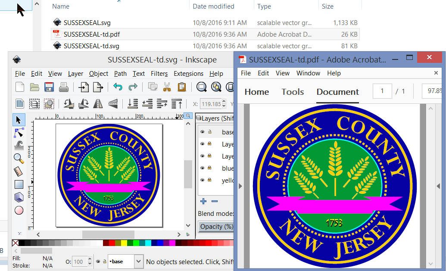Screen dimensions: 446x271
Task: Toggle visibility of the yellow layer
Action: pyautogui.click(x=202, y=180)
